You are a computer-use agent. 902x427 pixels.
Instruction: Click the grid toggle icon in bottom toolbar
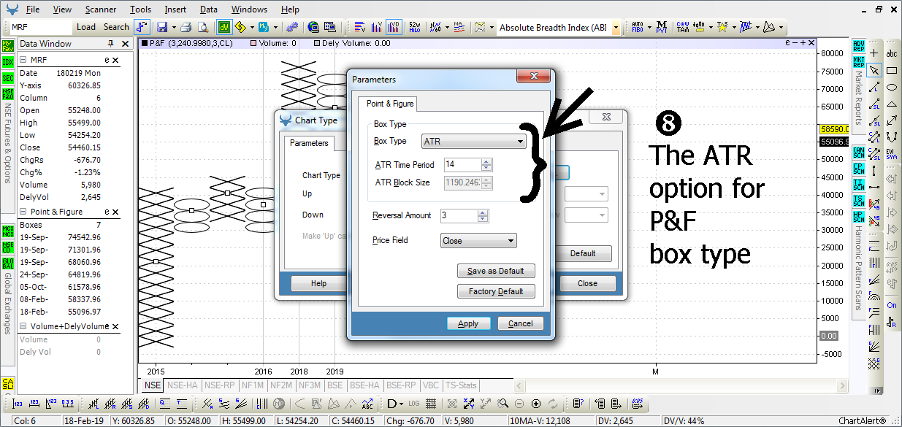(x=432, y=404)
